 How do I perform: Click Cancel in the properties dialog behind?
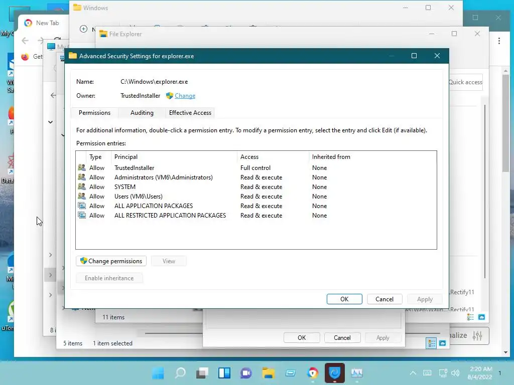(342, 337)
